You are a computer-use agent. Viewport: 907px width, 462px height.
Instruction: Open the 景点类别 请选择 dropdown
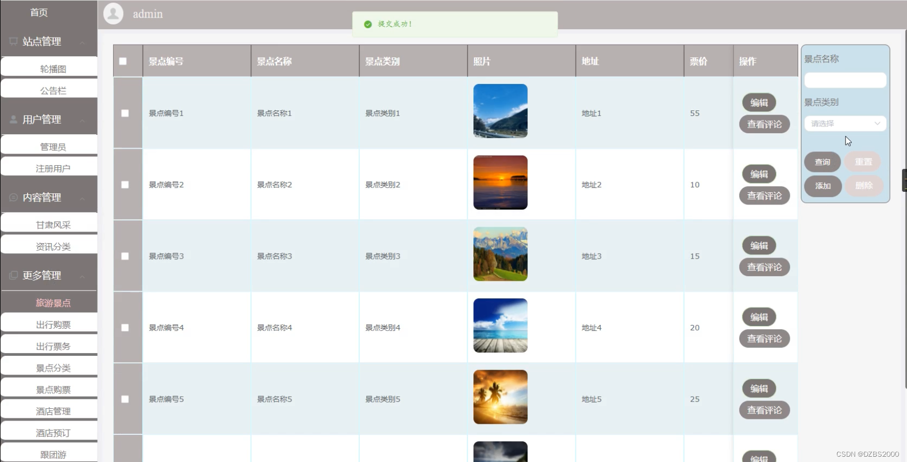click(x=845, y=124)
